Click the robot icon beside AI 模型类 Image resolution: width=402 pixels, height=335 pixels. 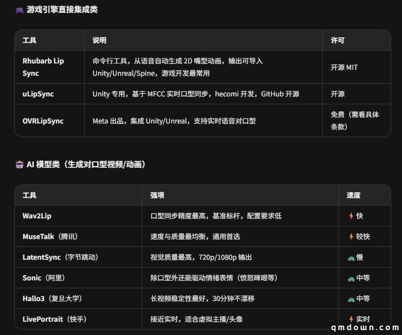[20, 165]
